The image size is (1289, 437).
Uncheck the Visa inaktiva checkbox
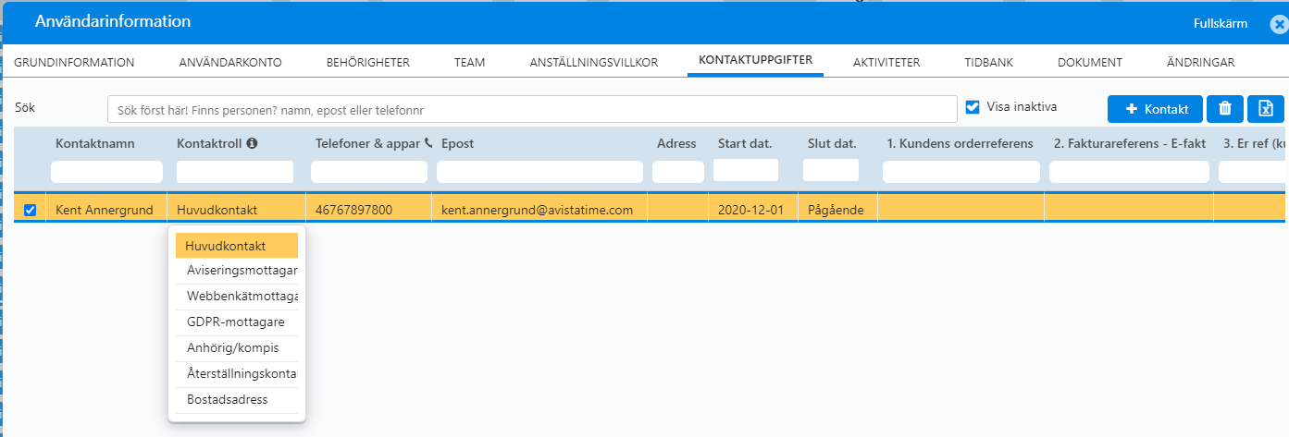[972, 106]
